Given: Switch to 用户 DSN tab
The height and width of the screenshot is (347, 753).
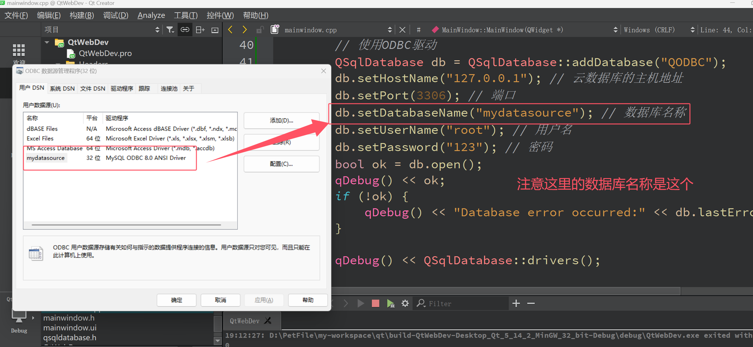Looking at the screenshot, I should (31, 88).
